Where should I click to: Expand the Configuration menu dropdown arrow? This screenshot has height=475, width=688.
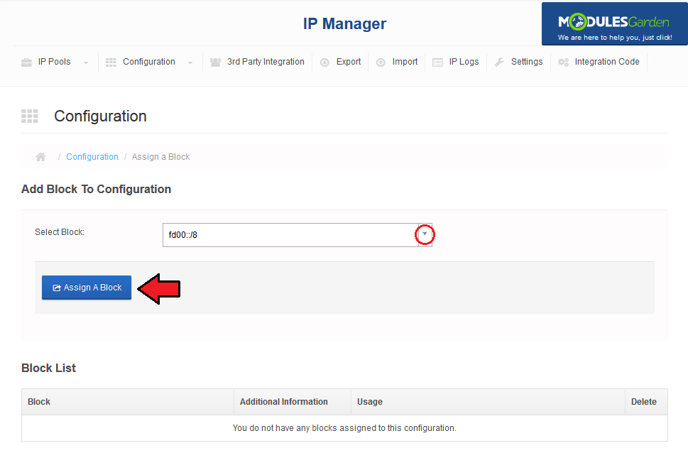[190, 62]
